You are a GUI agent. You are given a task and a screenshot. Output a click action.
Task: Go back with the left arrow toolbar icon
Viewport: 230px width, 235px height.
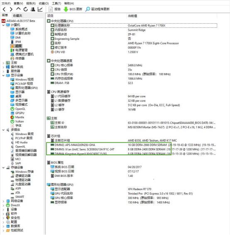[x=4, y=9]
